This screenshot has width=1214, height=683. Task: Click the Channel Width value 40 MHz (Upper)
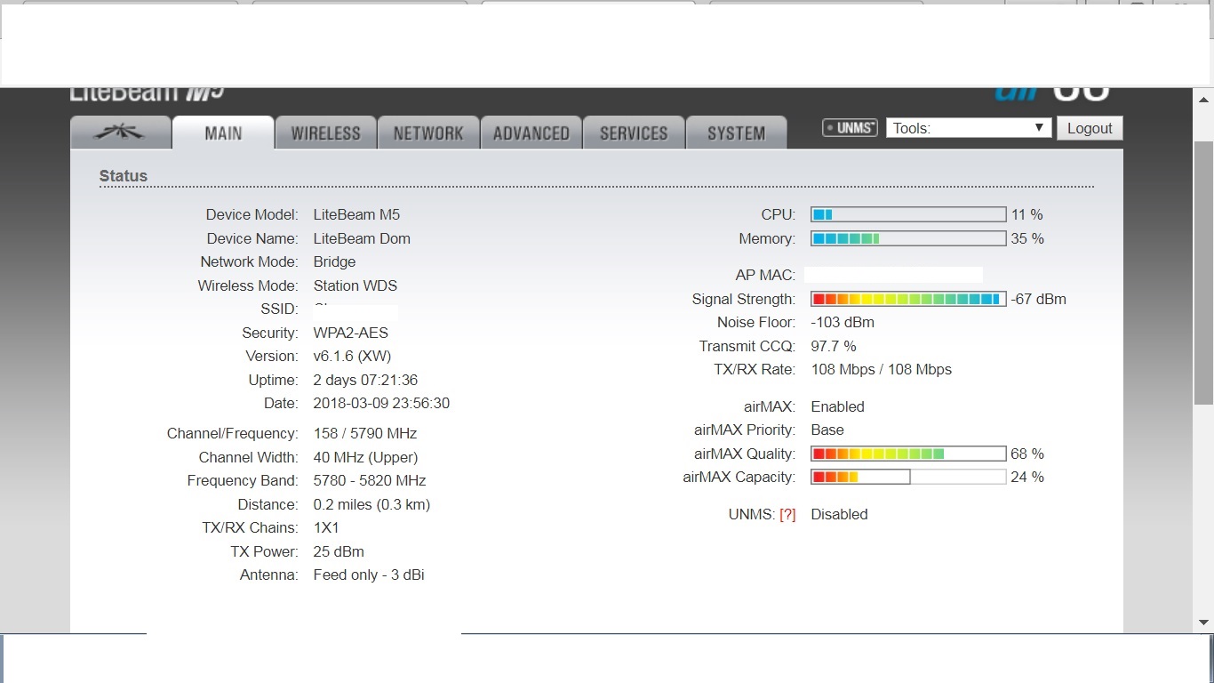point(365,457)
